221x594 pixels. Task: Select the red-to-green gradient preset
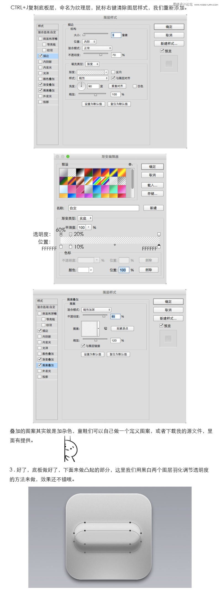(x=88, y=172)
